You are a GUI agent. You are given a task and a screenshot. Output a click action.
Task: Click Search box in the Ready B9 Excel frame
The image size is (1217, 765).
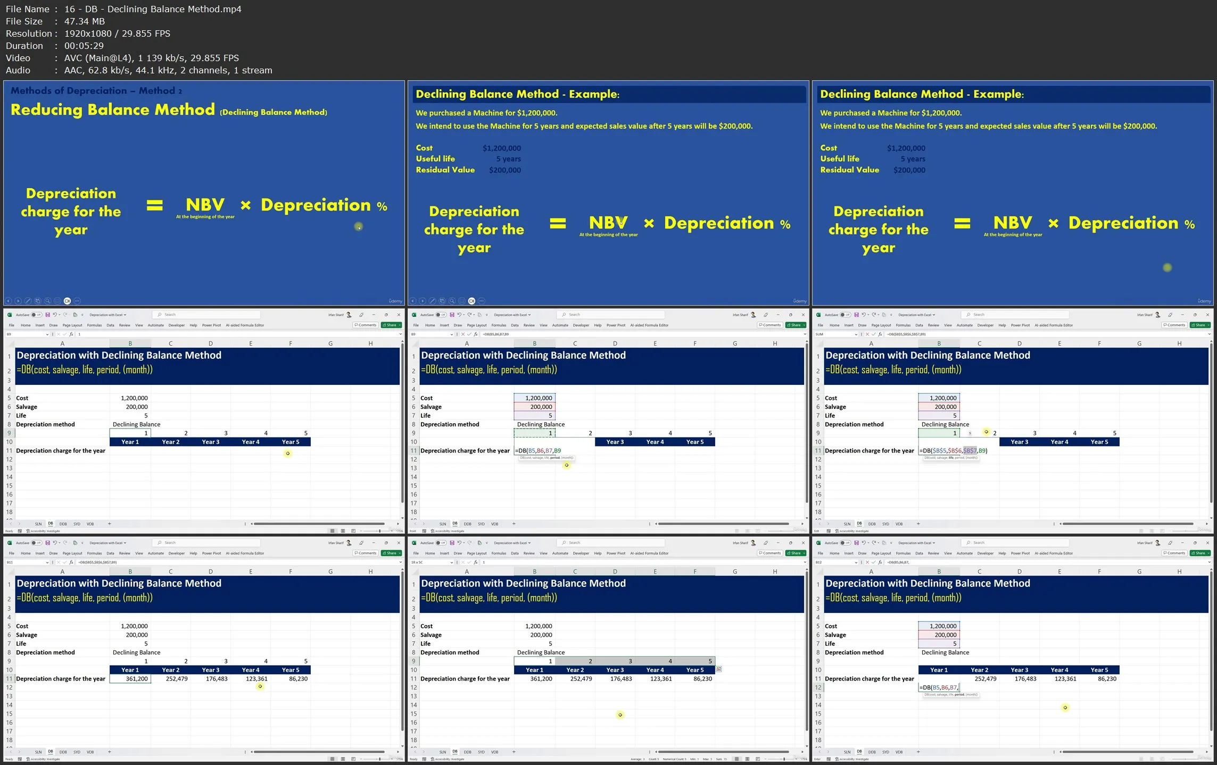(206, 315)
